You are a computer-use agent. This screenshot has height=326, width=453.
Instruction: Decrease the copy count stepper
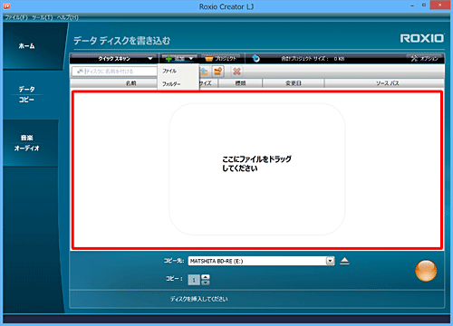(x=206, y=283)
